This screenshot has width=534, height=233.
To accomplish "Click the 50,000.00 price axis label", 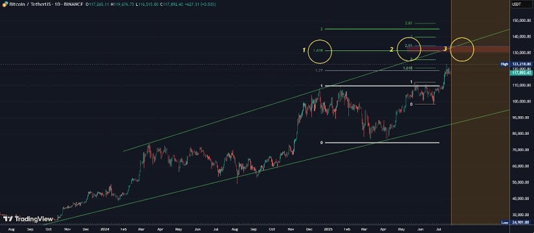I will [521, 183].
